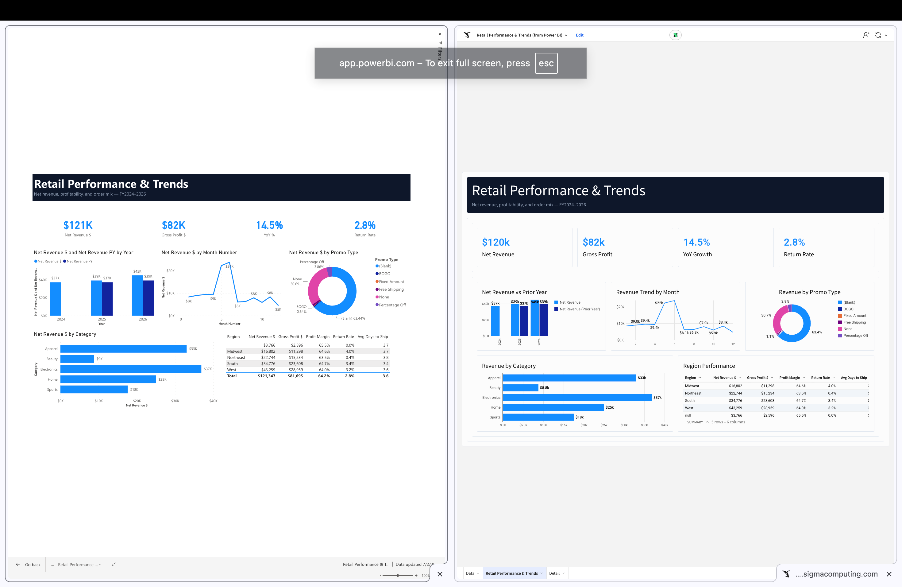Click the esc key hint in overlay

[546, 63]
